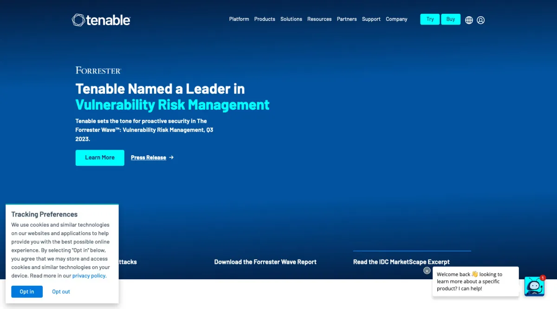Click the arrow next to Press Release

[171, 158]
